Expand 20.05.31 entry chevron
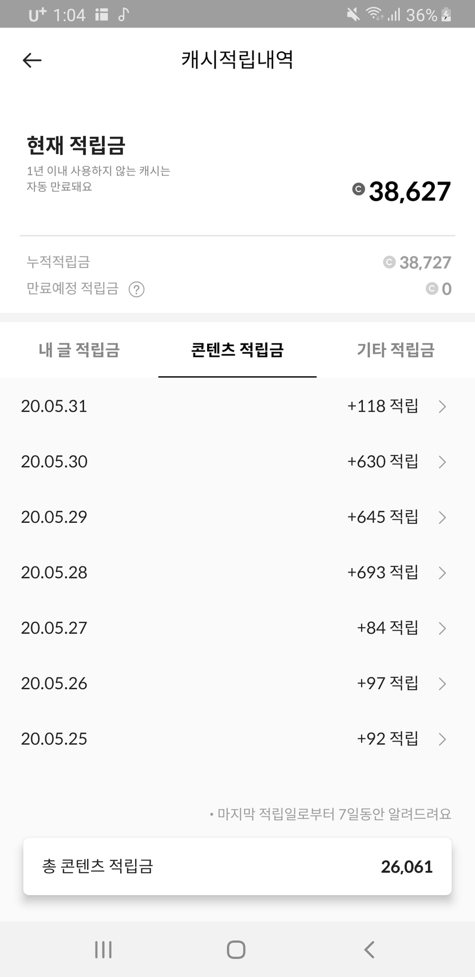The width and height of the screenshot is (475, 977). [442, 407]
